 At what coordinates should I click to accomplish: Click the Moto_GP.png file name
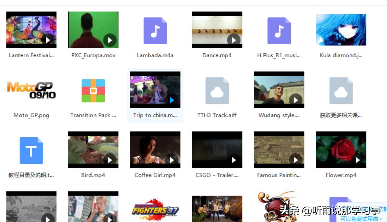pyautogui.click(x=31, y=115)
